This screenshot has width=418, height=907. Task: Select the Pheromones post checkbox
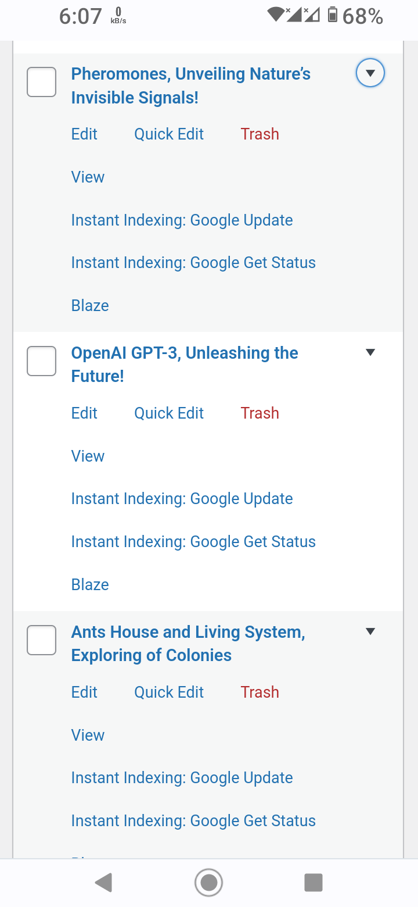point(42,82)
